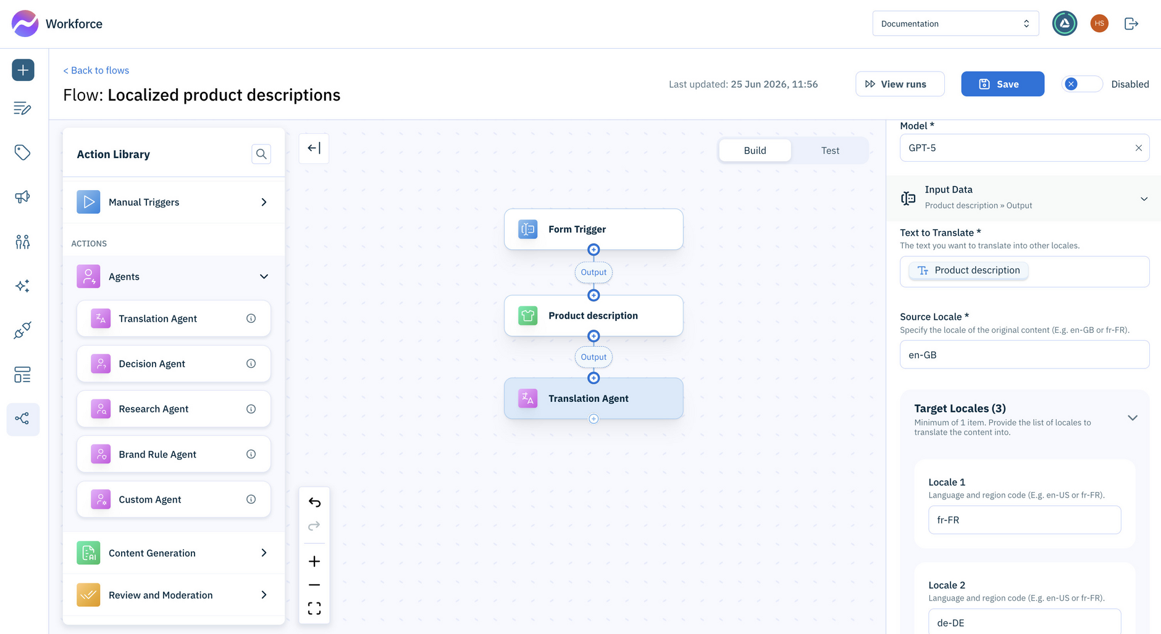
Task: Show info for Decision Agent action
Action: (x=251, y=364)
